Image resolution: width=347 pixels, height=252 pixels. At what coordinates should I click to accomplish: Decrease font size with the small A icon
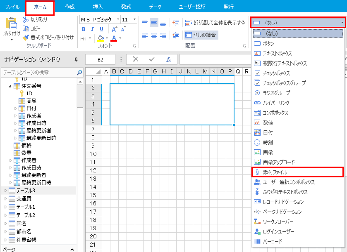(123, 29)
